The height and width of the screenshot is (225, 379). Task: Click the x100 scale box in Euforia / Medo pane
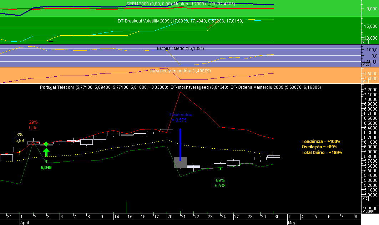click(365, 65)
